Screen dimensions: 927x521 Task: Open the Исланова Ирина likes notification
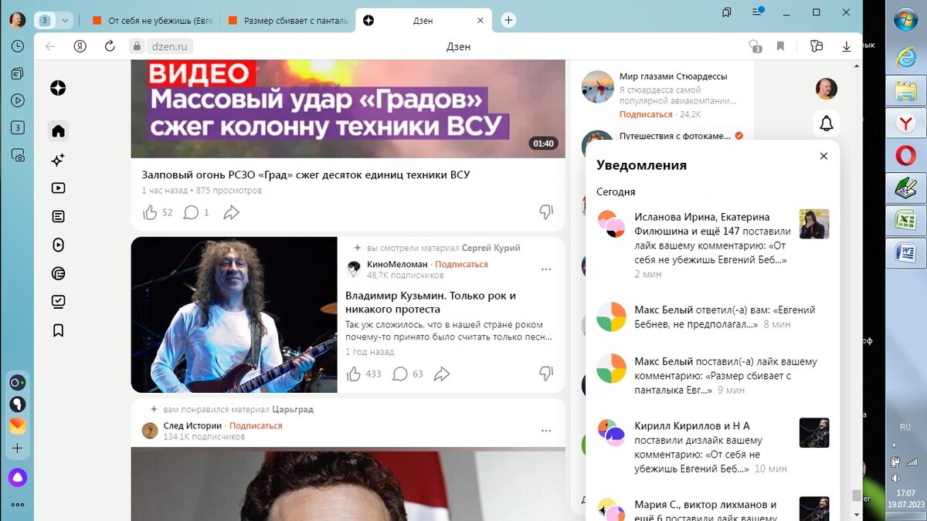pyautogui.click(x=713, y=244)
